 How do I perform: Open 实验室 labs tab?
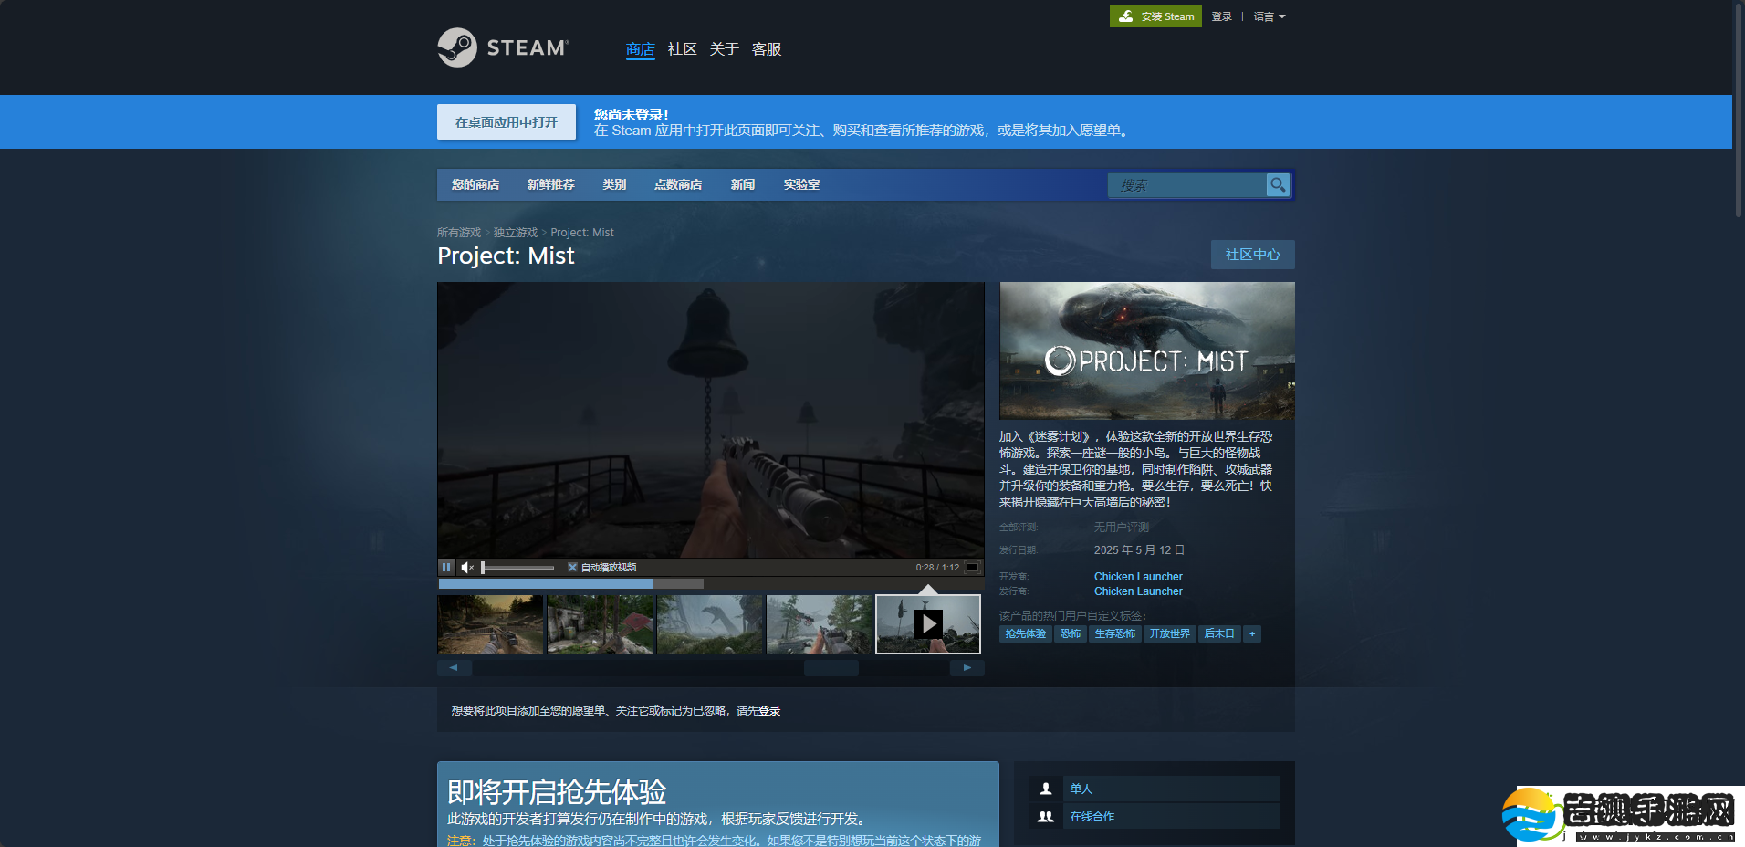[x=801, y=184]
